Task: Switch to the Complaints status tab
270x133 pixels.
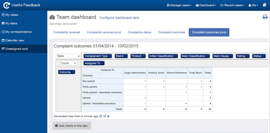Action: (139, 32)
